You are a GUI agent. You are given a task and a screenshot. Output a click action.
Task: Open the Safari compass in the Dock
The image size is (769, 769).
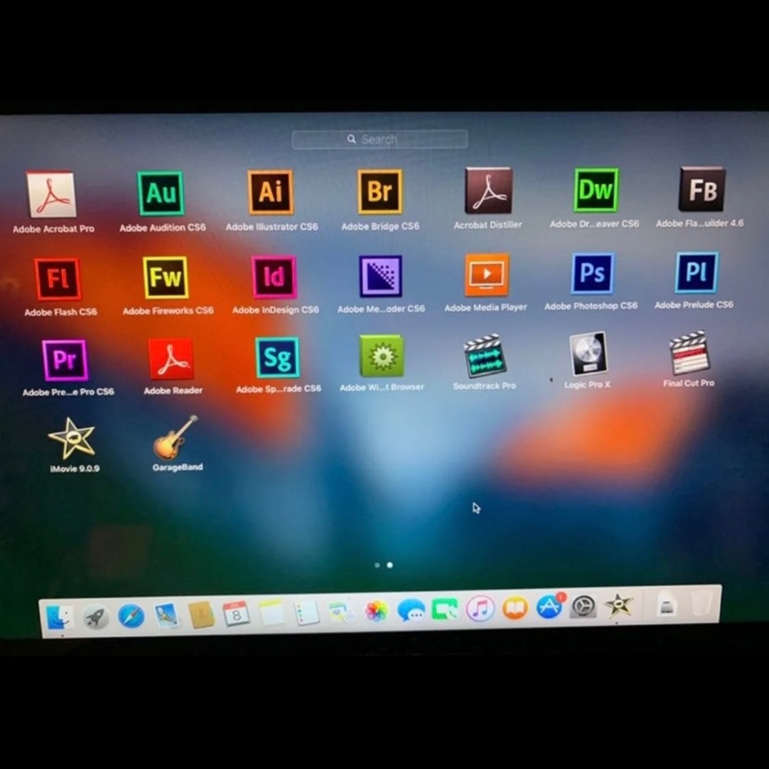pyautogui.click(x=131, y=616)
